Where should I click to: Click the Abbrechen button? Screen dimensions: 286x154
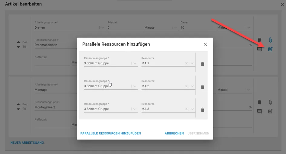coord(174,133)
